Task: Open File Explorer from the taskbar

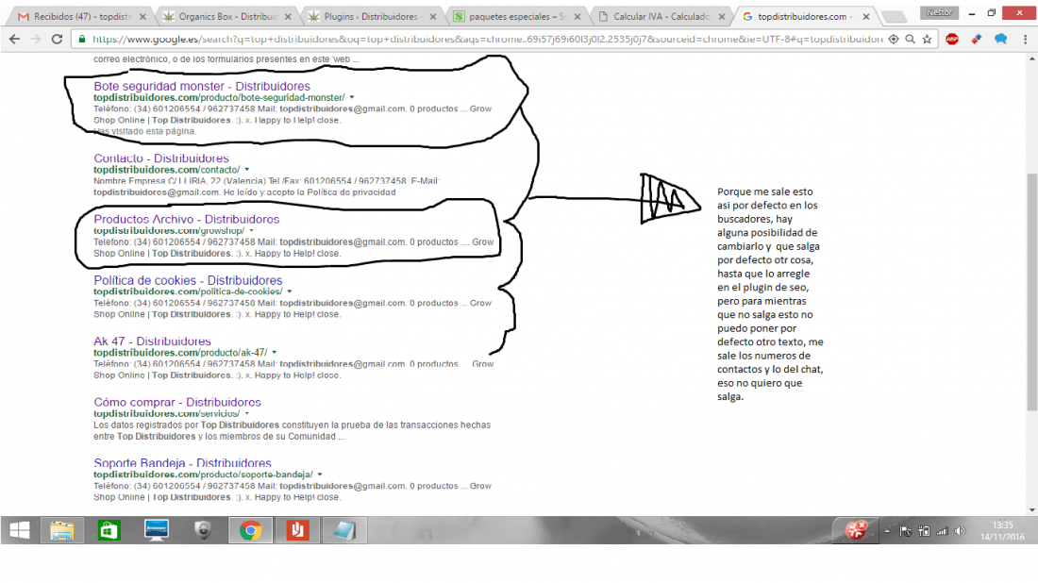Action: click(x=62, y=530)
